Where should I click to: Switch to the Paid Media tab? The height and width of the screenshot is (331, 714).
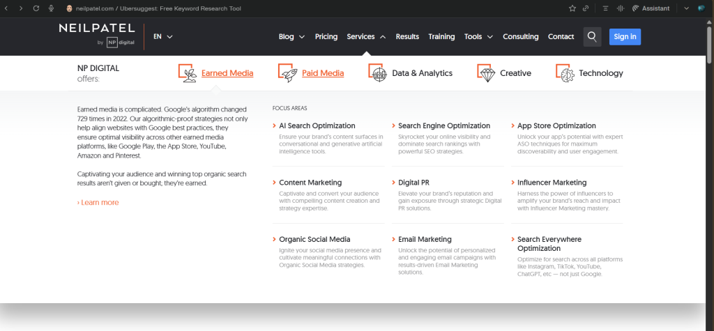tap(323, 73)
